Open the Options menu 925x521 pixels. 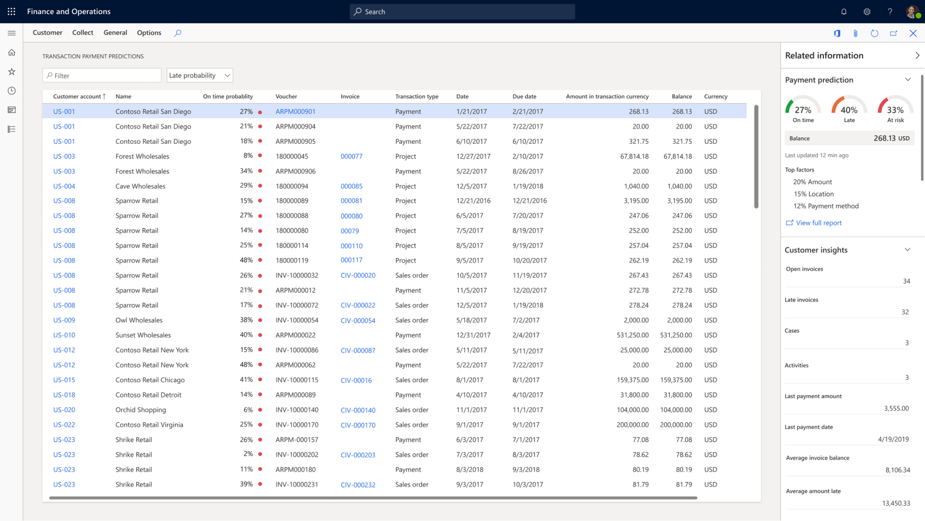(x=149, y=32)
